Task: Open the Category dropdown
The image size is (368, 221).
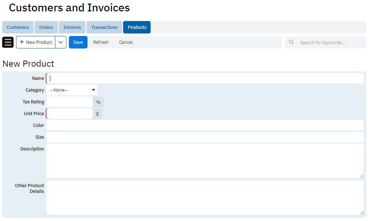Action: (x=72, y=90)
